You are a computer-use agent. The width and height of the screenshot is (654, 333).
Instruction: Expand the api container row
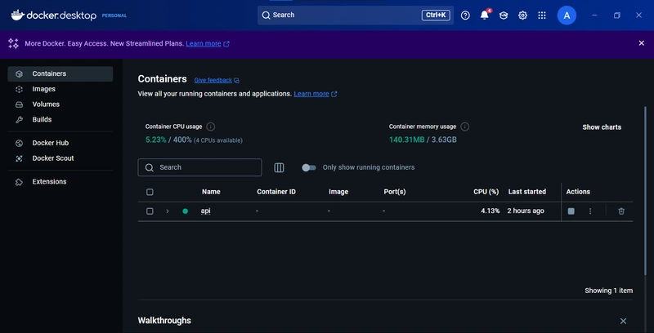click(x=168, y=211)
